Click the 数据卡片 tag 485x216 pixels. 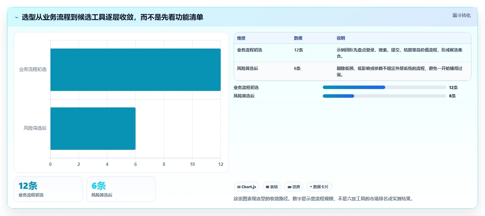(319, 187)
